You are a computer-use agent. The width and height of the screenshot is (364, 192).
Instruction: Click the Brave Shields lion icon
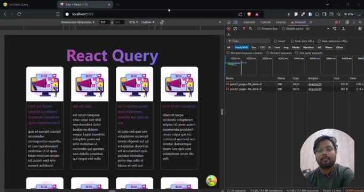tap(249, 14)
